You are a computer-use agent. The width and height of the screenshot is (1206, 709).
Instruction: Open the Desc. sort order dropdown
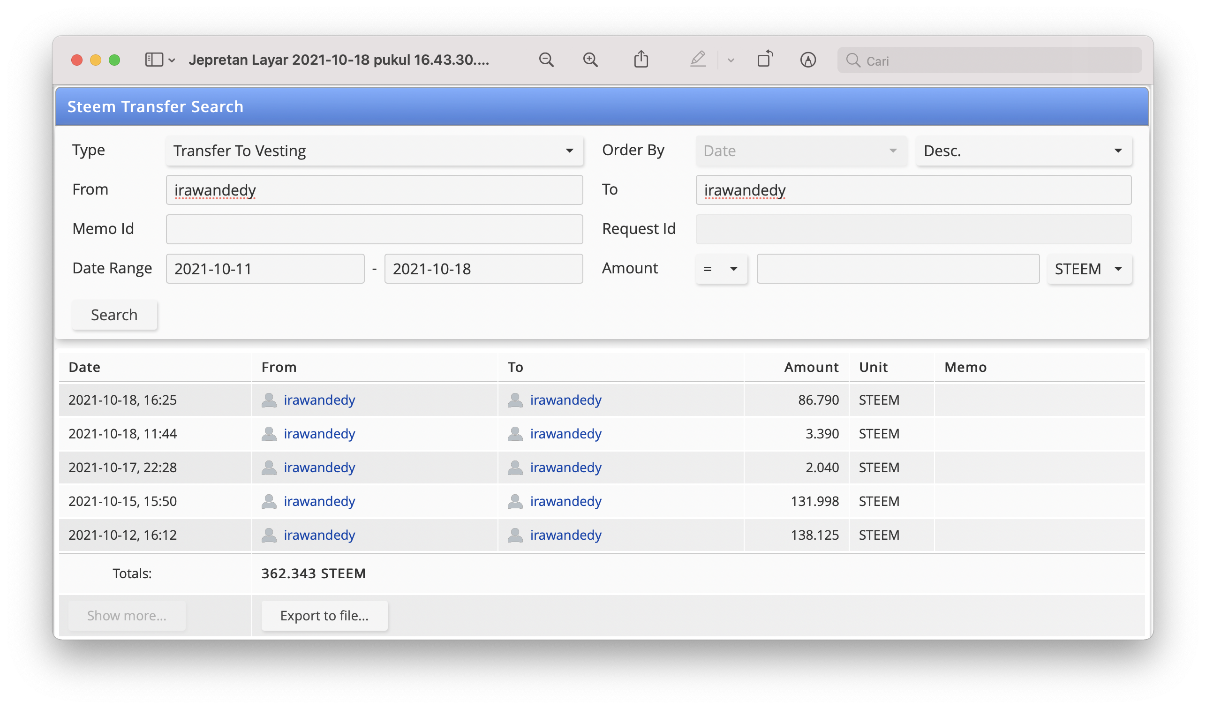pos(1024,151)
